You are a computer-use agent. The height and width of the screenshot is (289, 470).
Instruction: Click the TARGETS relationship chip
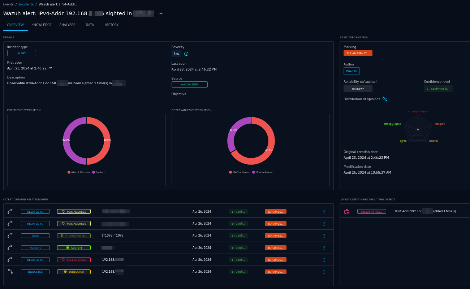coord(35,248)
